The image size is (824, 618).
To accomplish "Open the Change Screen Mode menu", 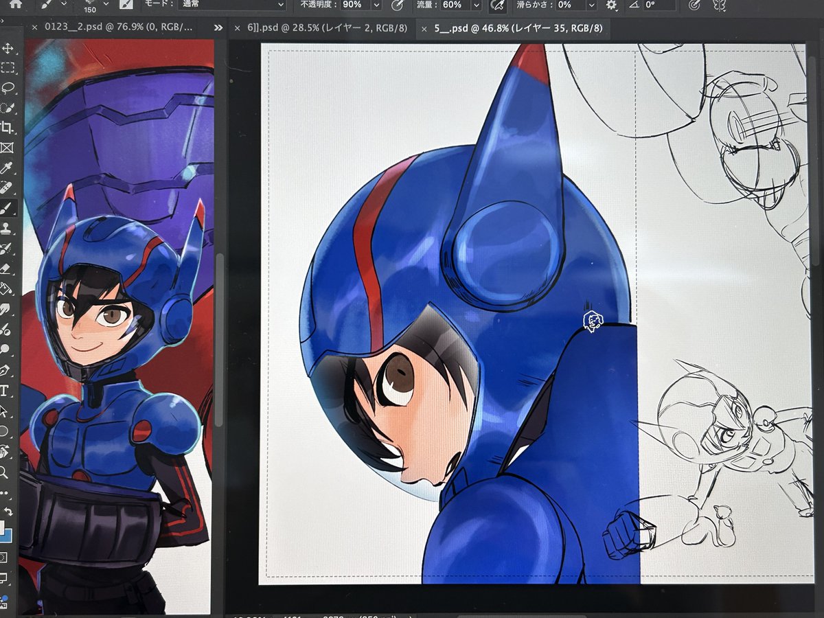I will 3,577.
